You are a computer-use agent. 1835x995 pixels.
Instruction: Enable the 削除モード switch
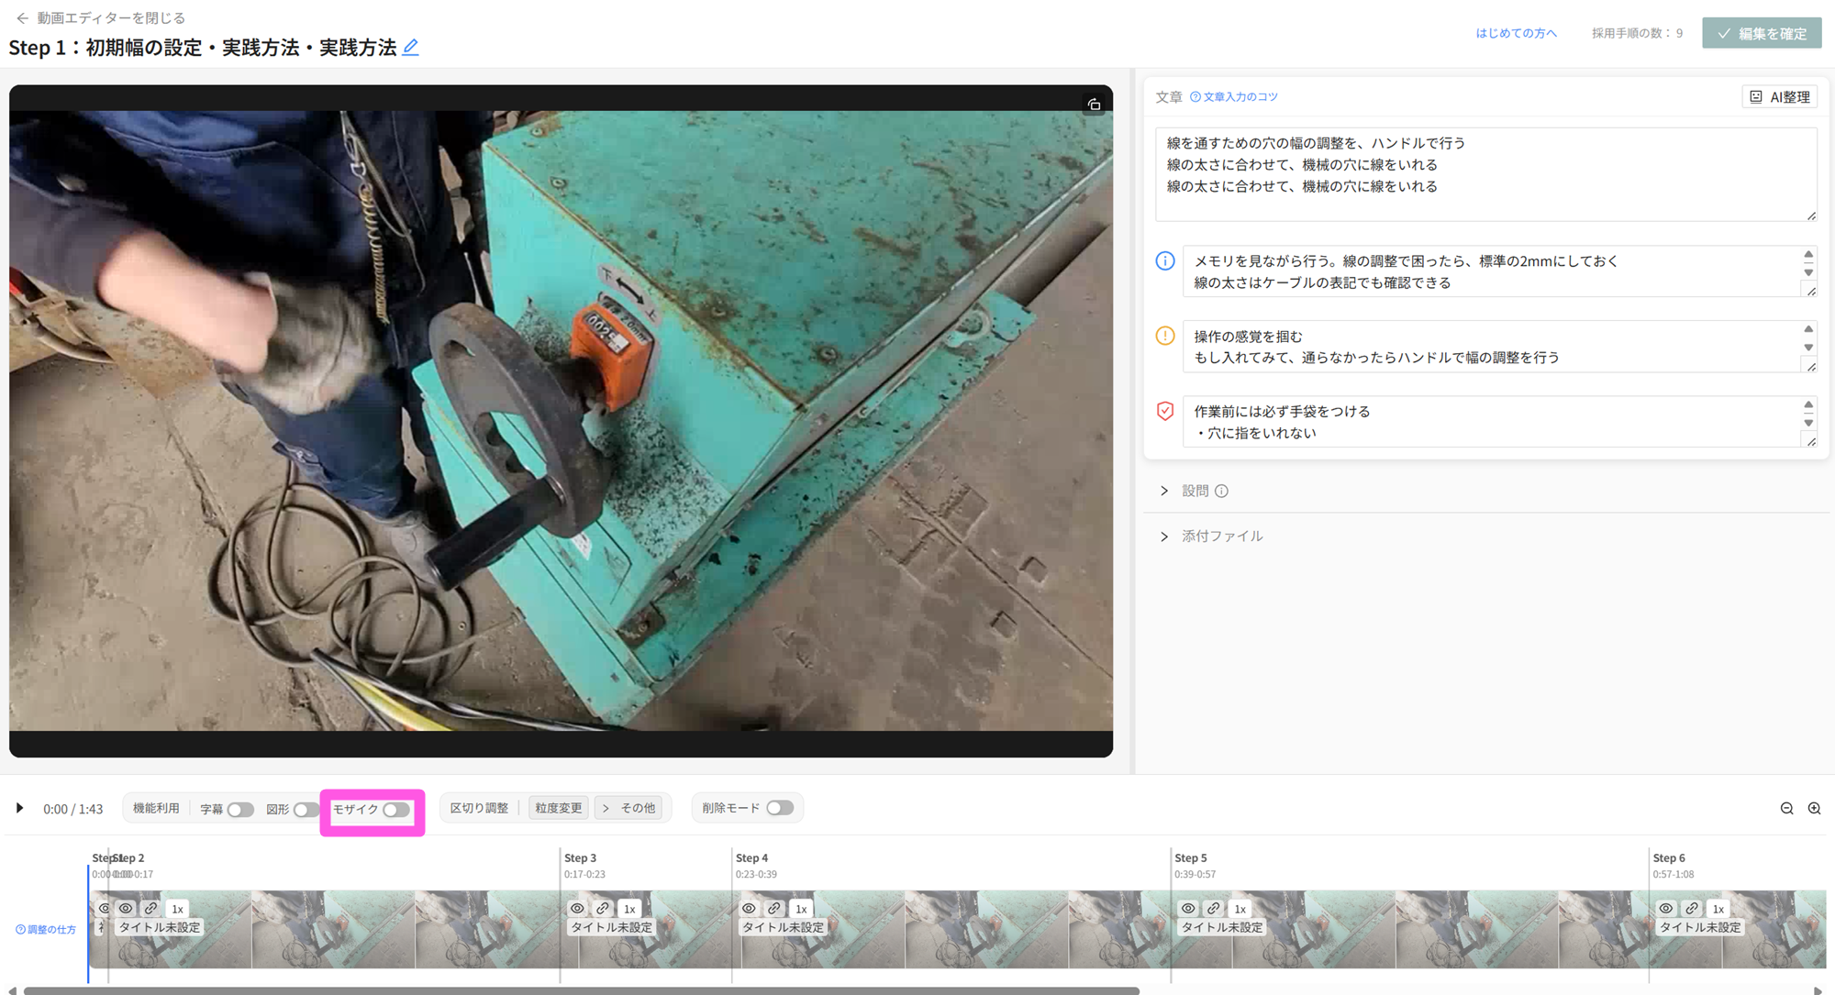tap(780, 808)
